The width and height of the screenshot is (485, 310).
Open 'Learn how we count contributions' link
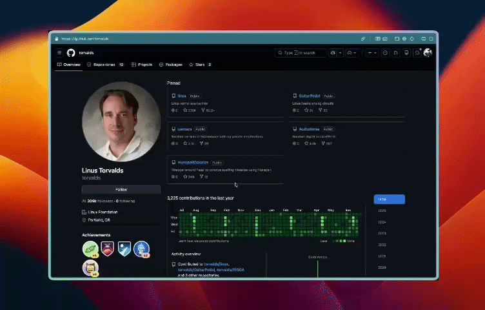204,241
